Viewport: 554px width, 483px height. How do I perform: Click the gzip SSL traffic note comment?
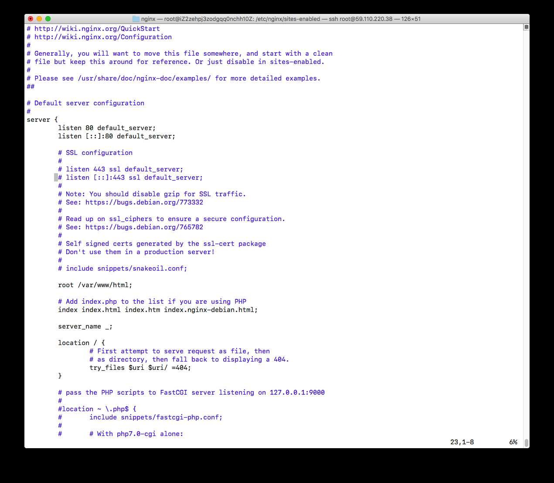pyautogui.click(x=152, y=194)
